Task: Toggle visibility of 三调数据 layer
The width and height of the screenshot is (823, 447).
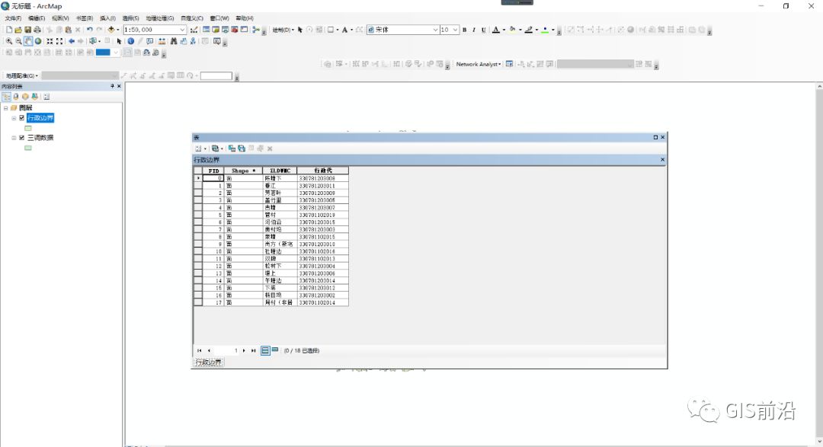Action: coord(21,138)
